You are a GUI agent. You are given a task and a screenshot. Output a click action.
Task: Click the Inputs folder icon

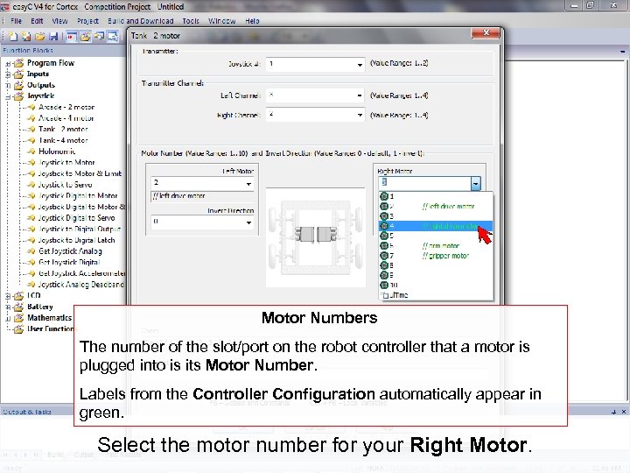18,74
